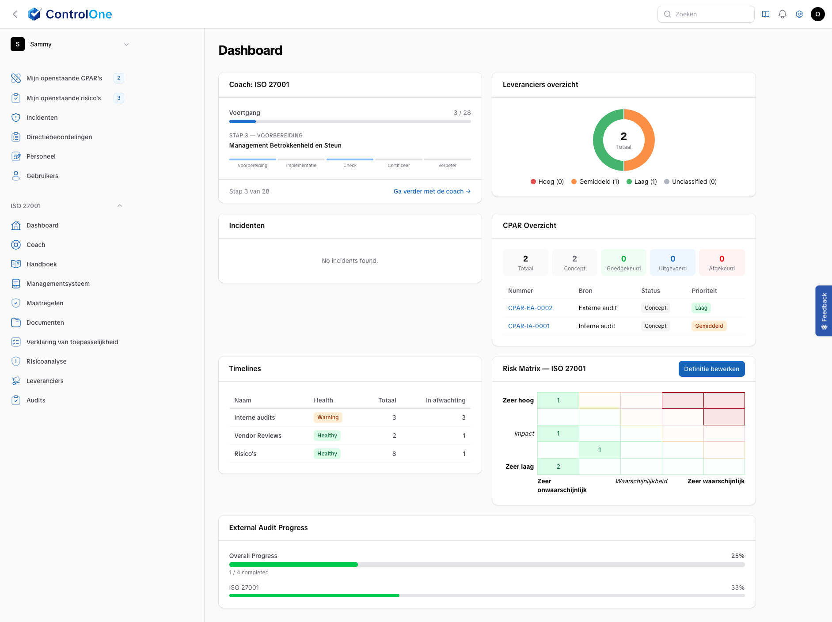Collapse the ISO 27001 section
Viewport: 832px width, 622px height.
pos(119,205)
